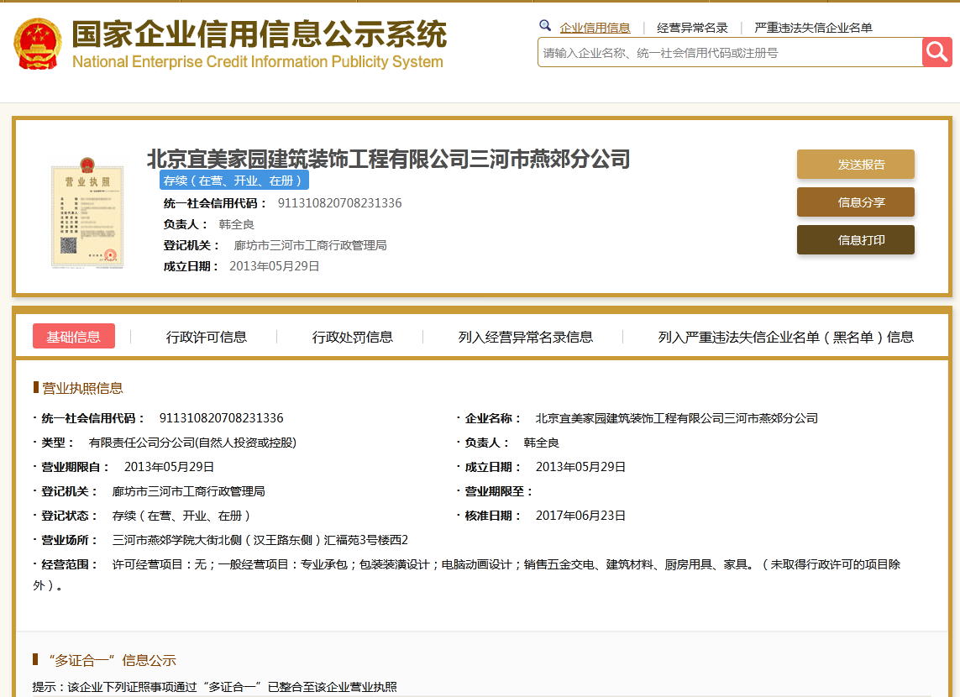The height and width of the screenshot is (697, 960).
Task: Click 类型 value 有限责任公司分公司(自然人投资或控股)
Action: pos(192,443)
